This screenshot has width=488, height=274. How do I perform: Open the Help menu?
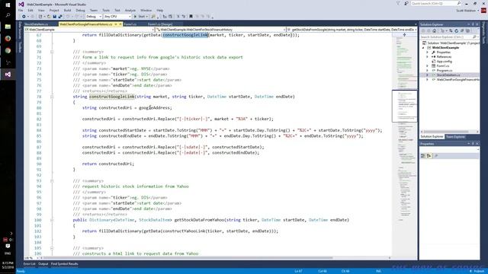click(159, 10)
